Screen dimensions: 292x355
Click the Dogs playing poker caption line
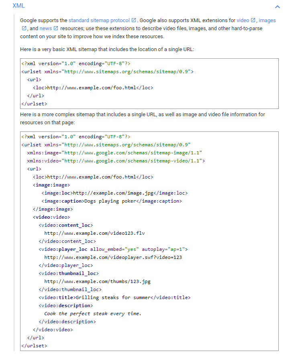click(x=112, y=201)
